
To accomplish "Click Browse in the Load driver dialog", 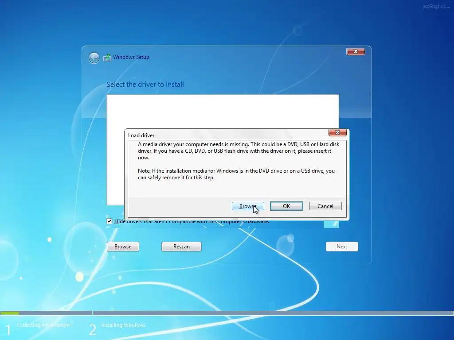I will coord(248,206).
